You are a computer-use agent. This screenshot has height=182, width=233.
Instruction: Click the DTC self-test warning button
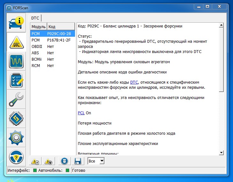tap(49, 161)
